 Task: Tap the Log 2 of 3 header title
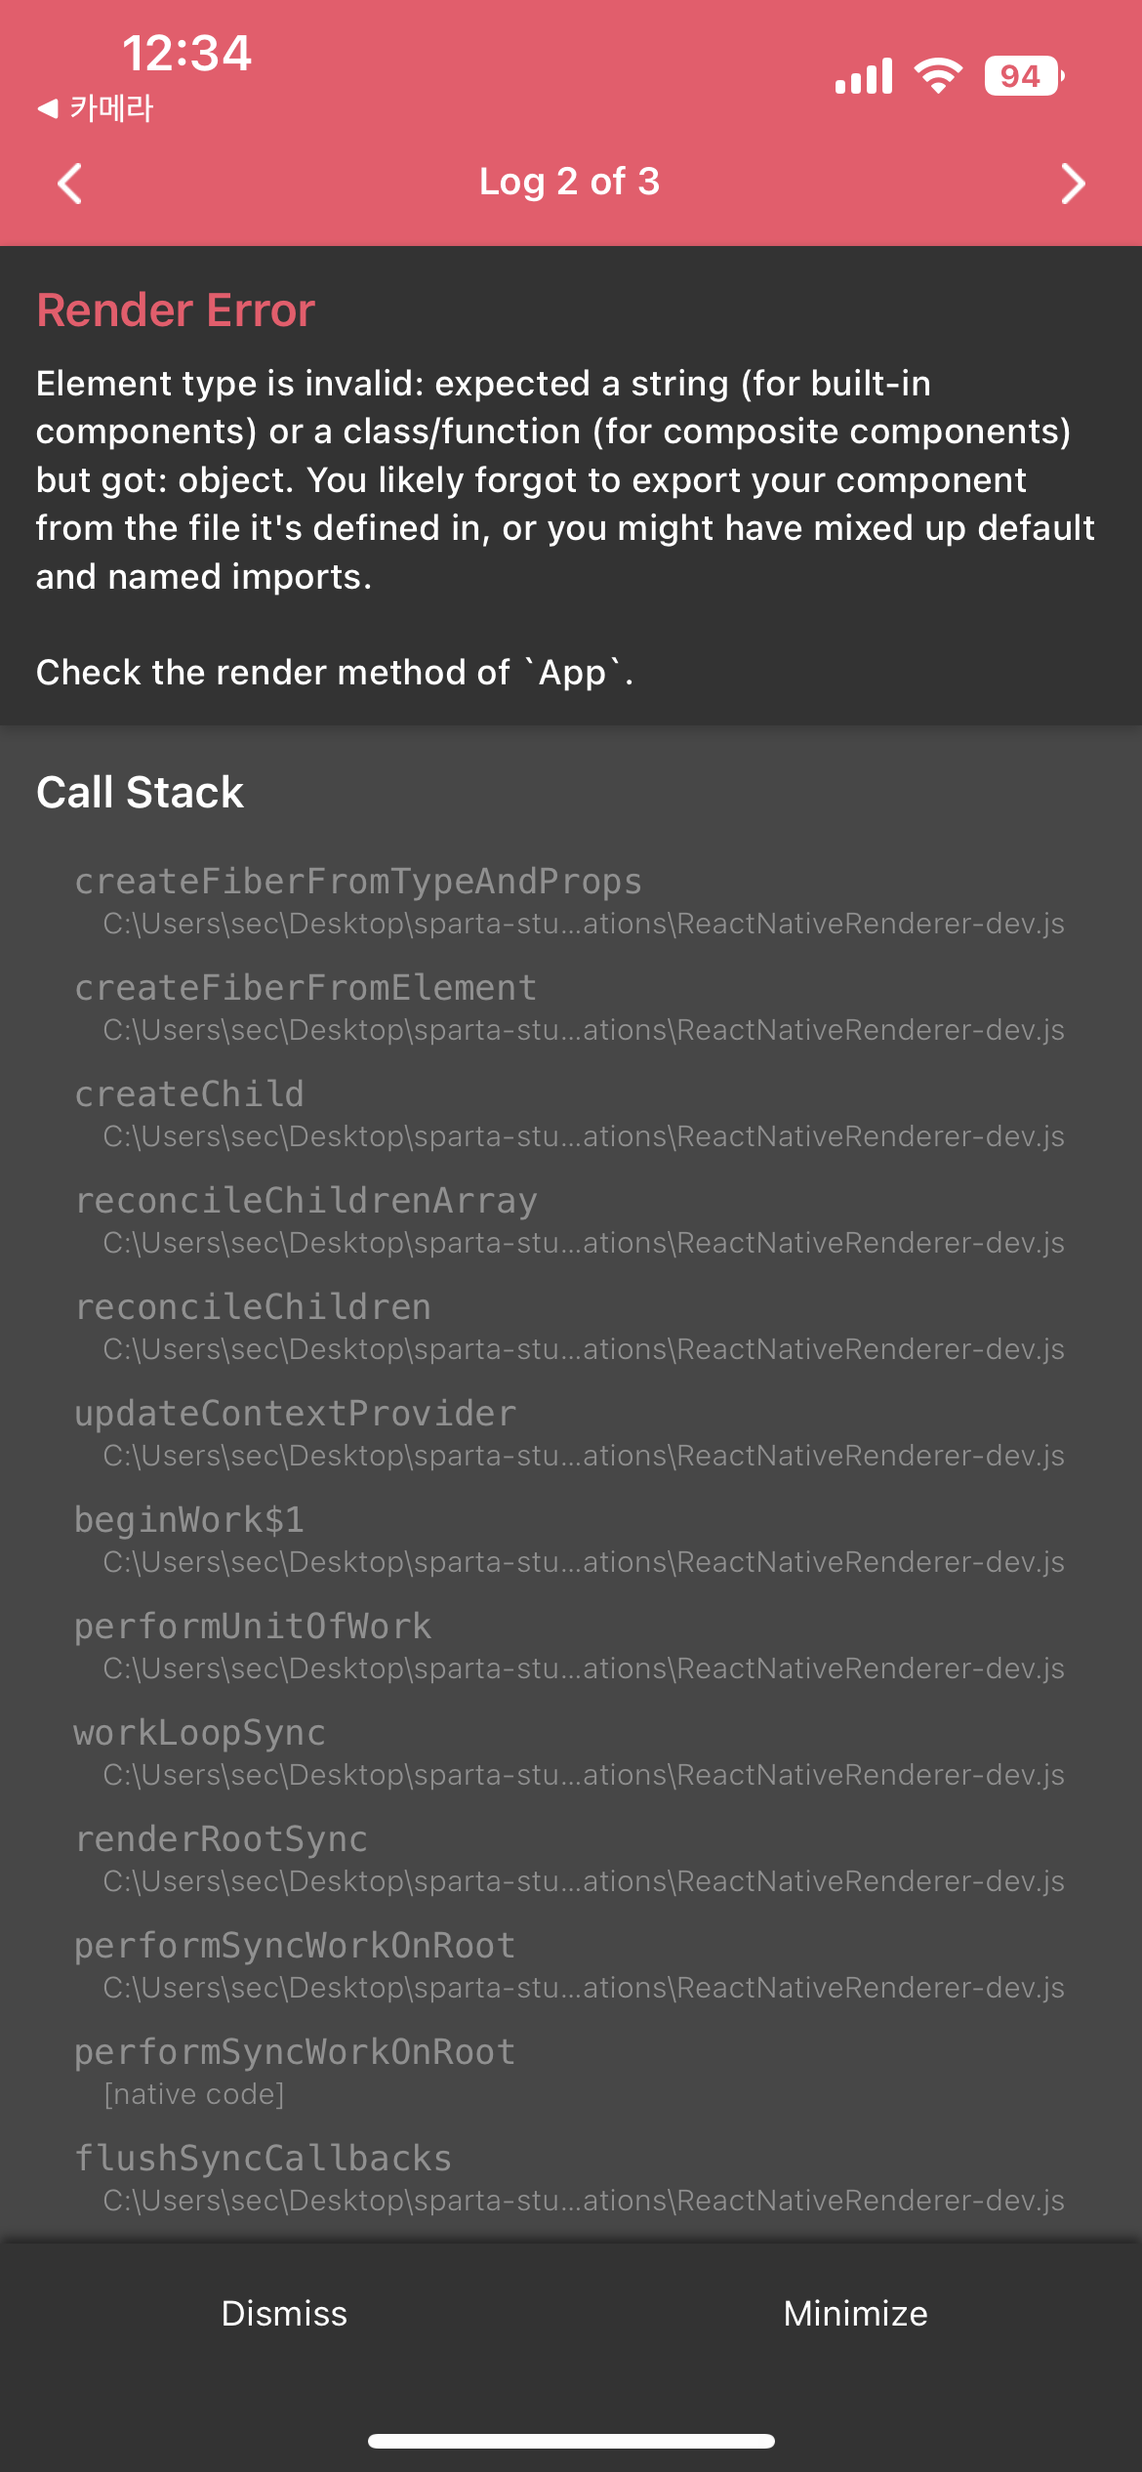[570, 183]
